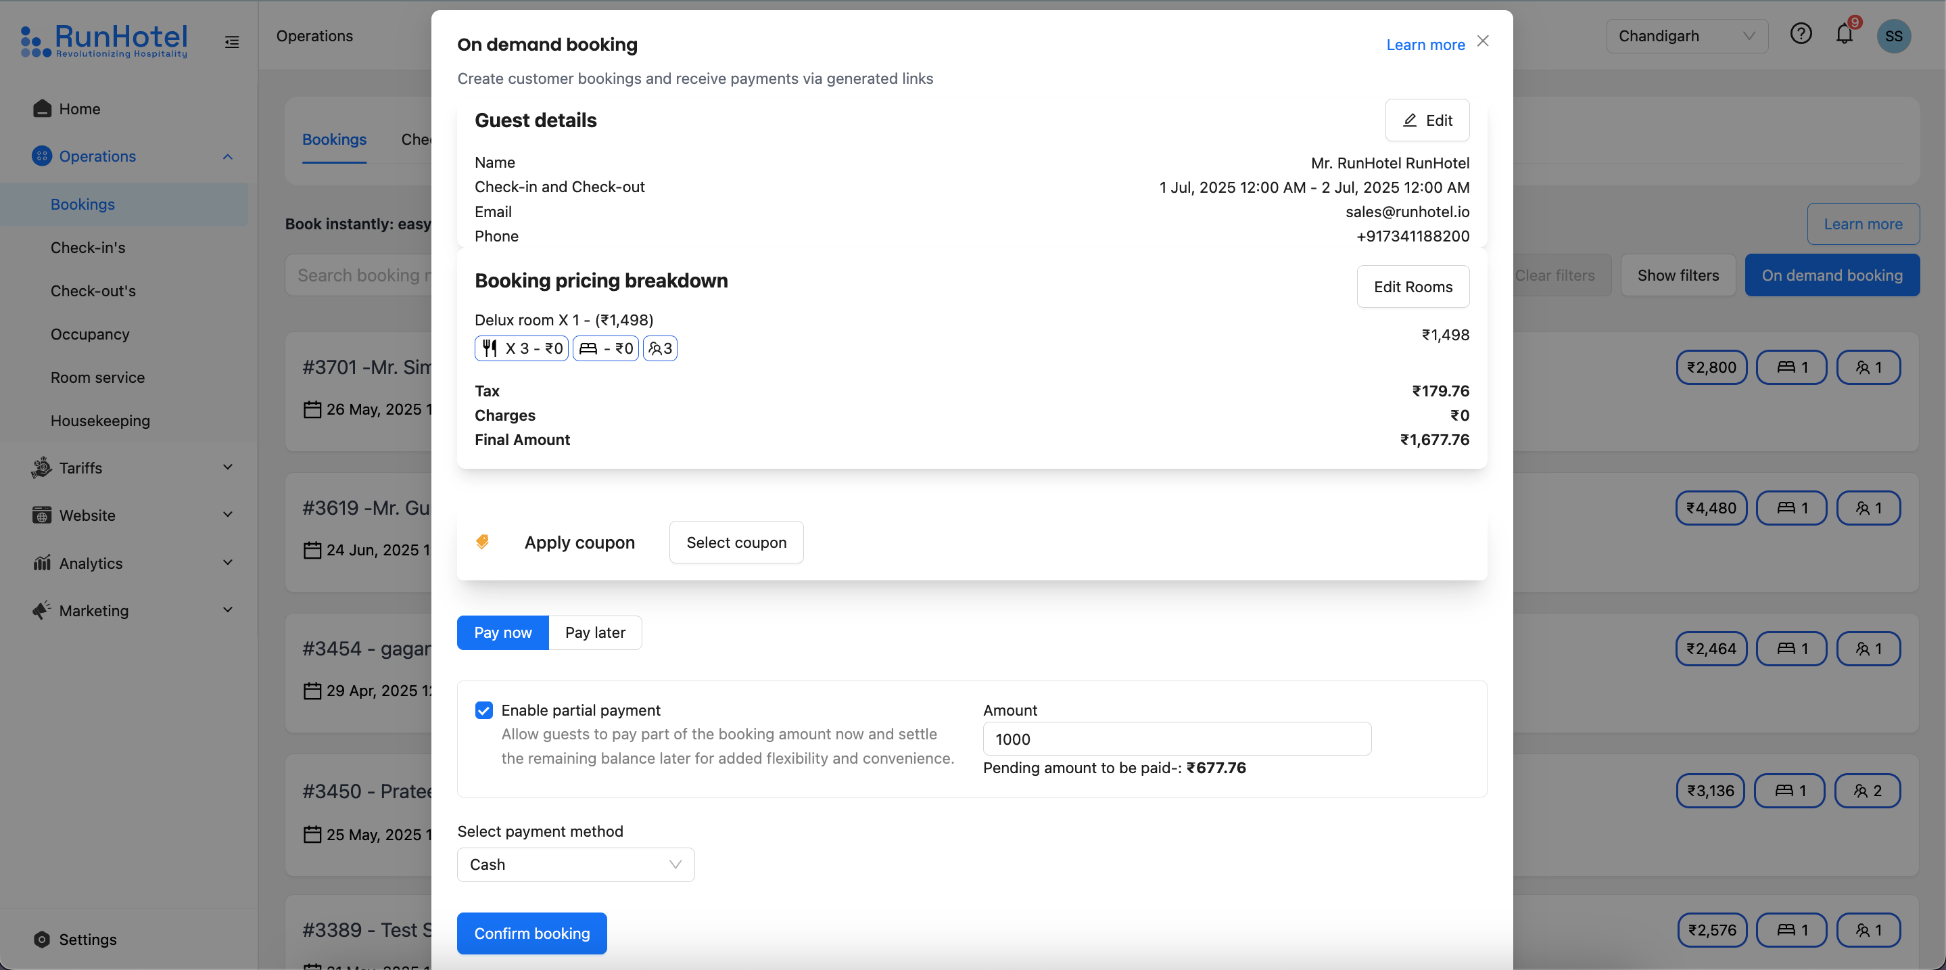Click the ₹2,576 price badge
Viewport: 1946px width, 970px height.
1712,929
